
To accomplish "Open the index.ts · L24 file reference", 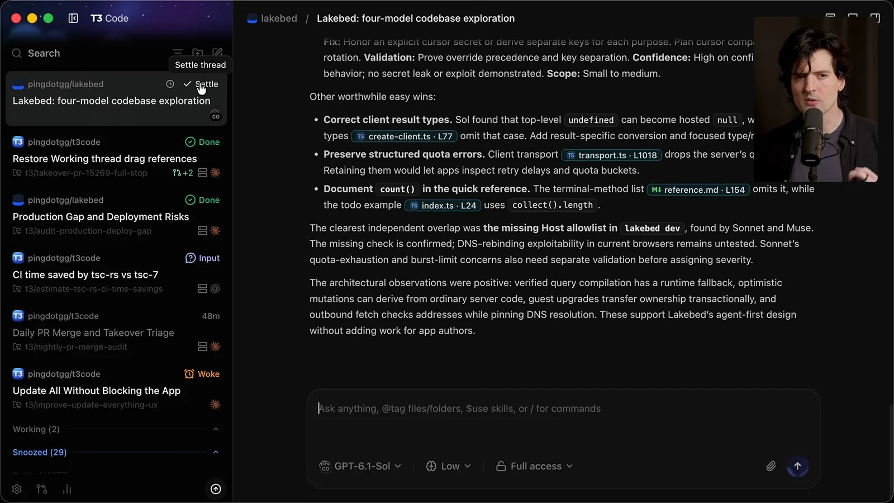I will pyautogui.click(x=443, y=206).
